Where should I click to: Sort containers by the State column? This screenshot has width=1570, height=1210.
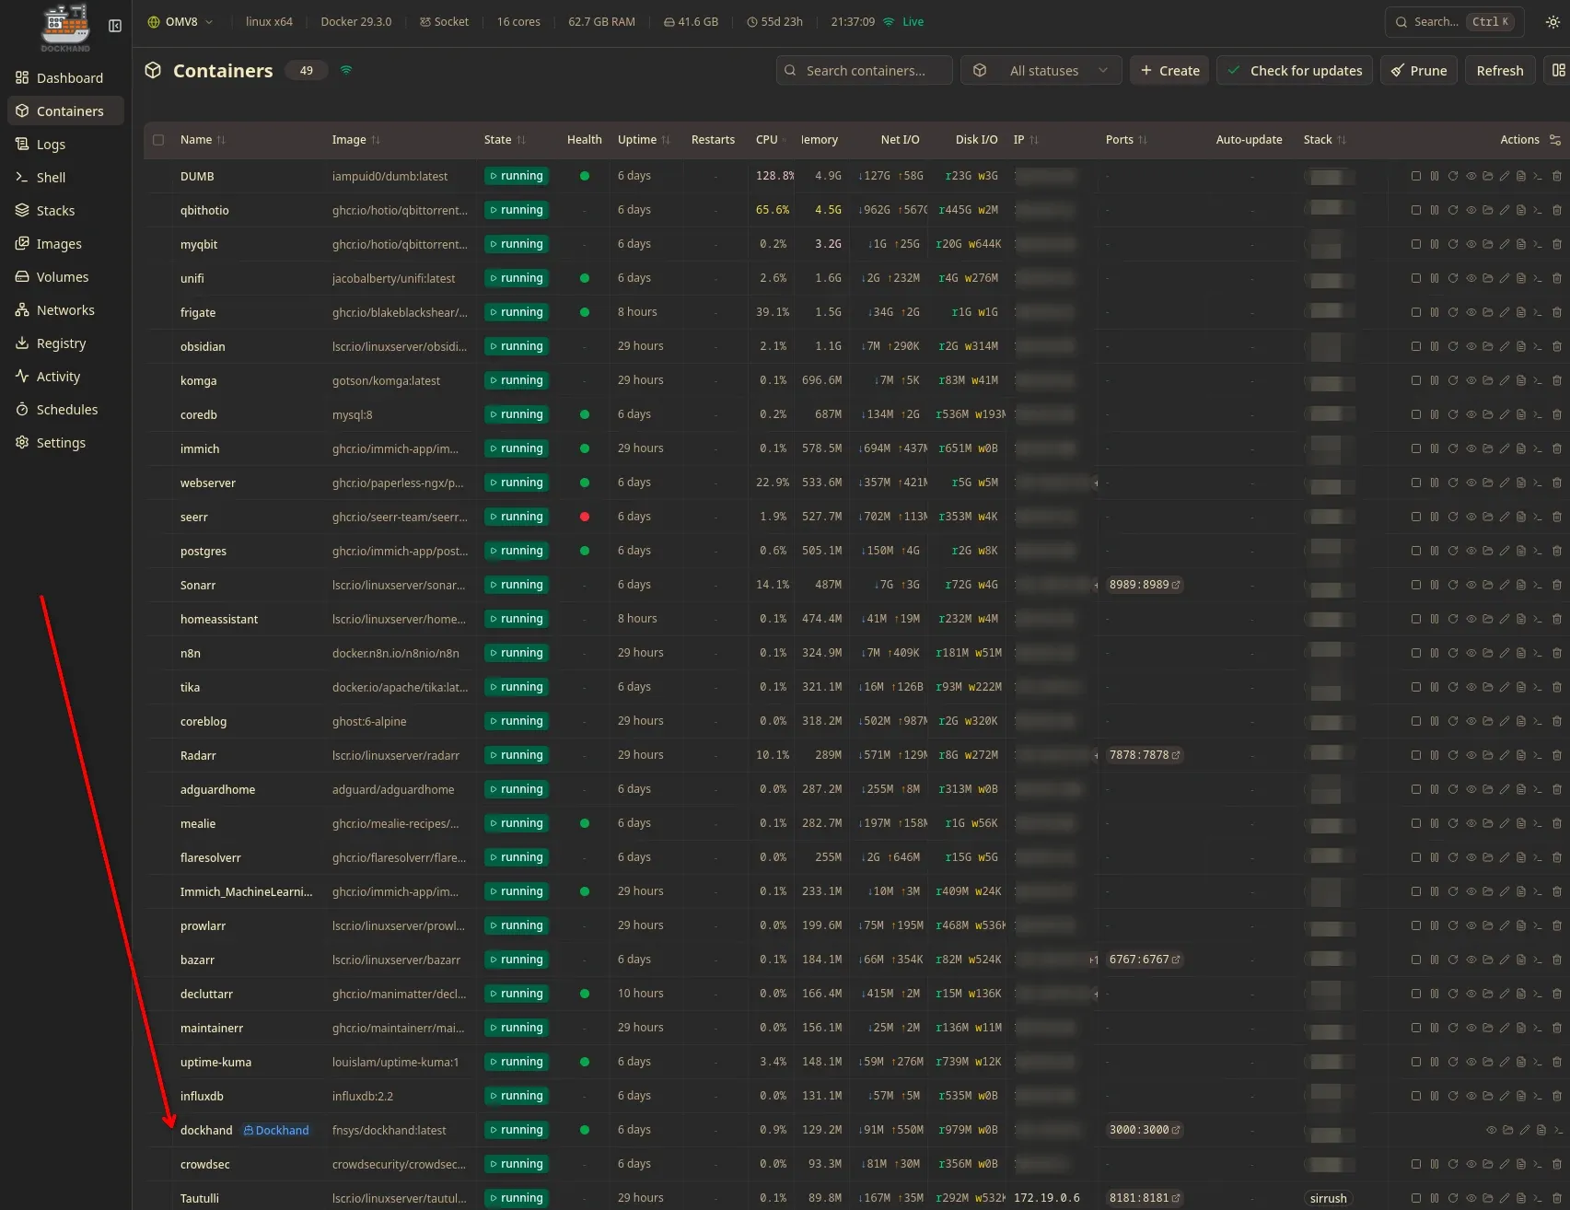point(505,140)
